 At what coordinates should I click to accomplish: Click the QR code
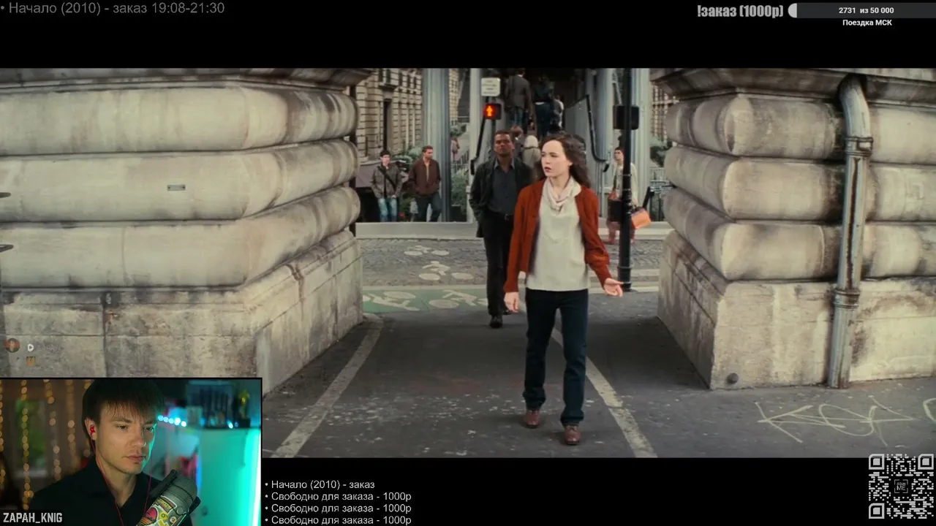(901, 487)
